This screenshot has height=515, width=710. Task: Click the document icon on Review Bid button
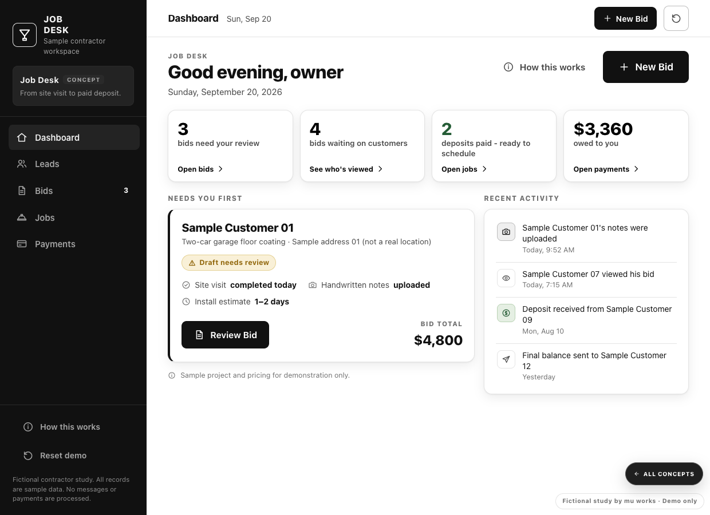click(199, 335)
